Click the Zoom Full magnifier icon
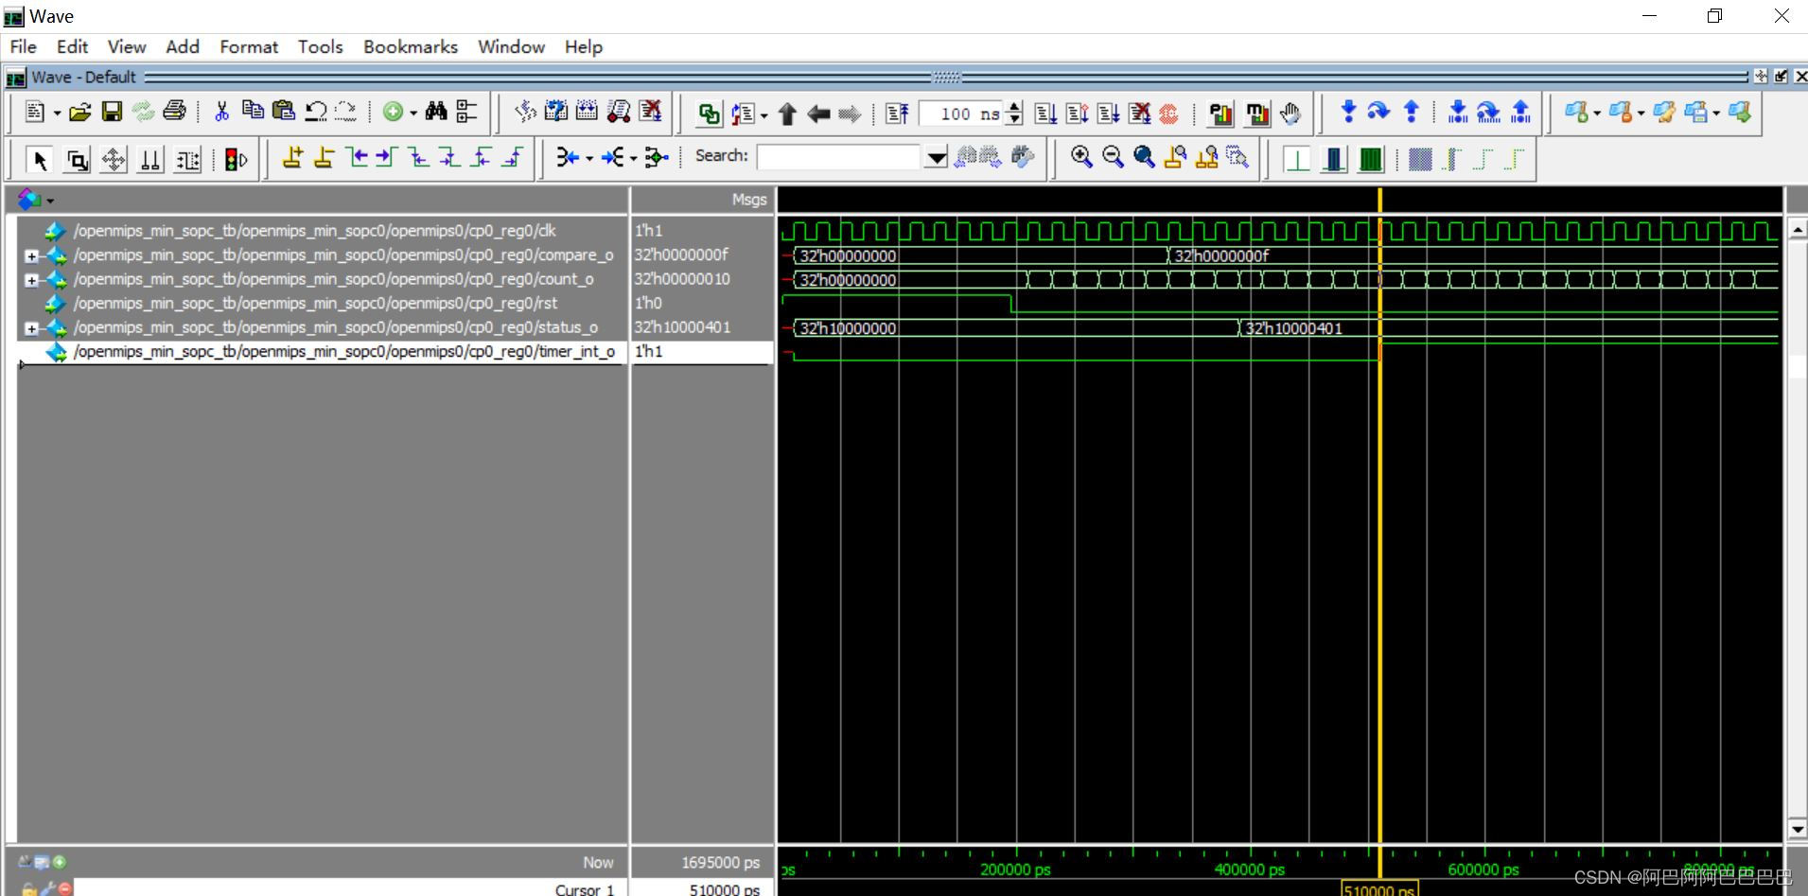 [x=1144, y=157]
